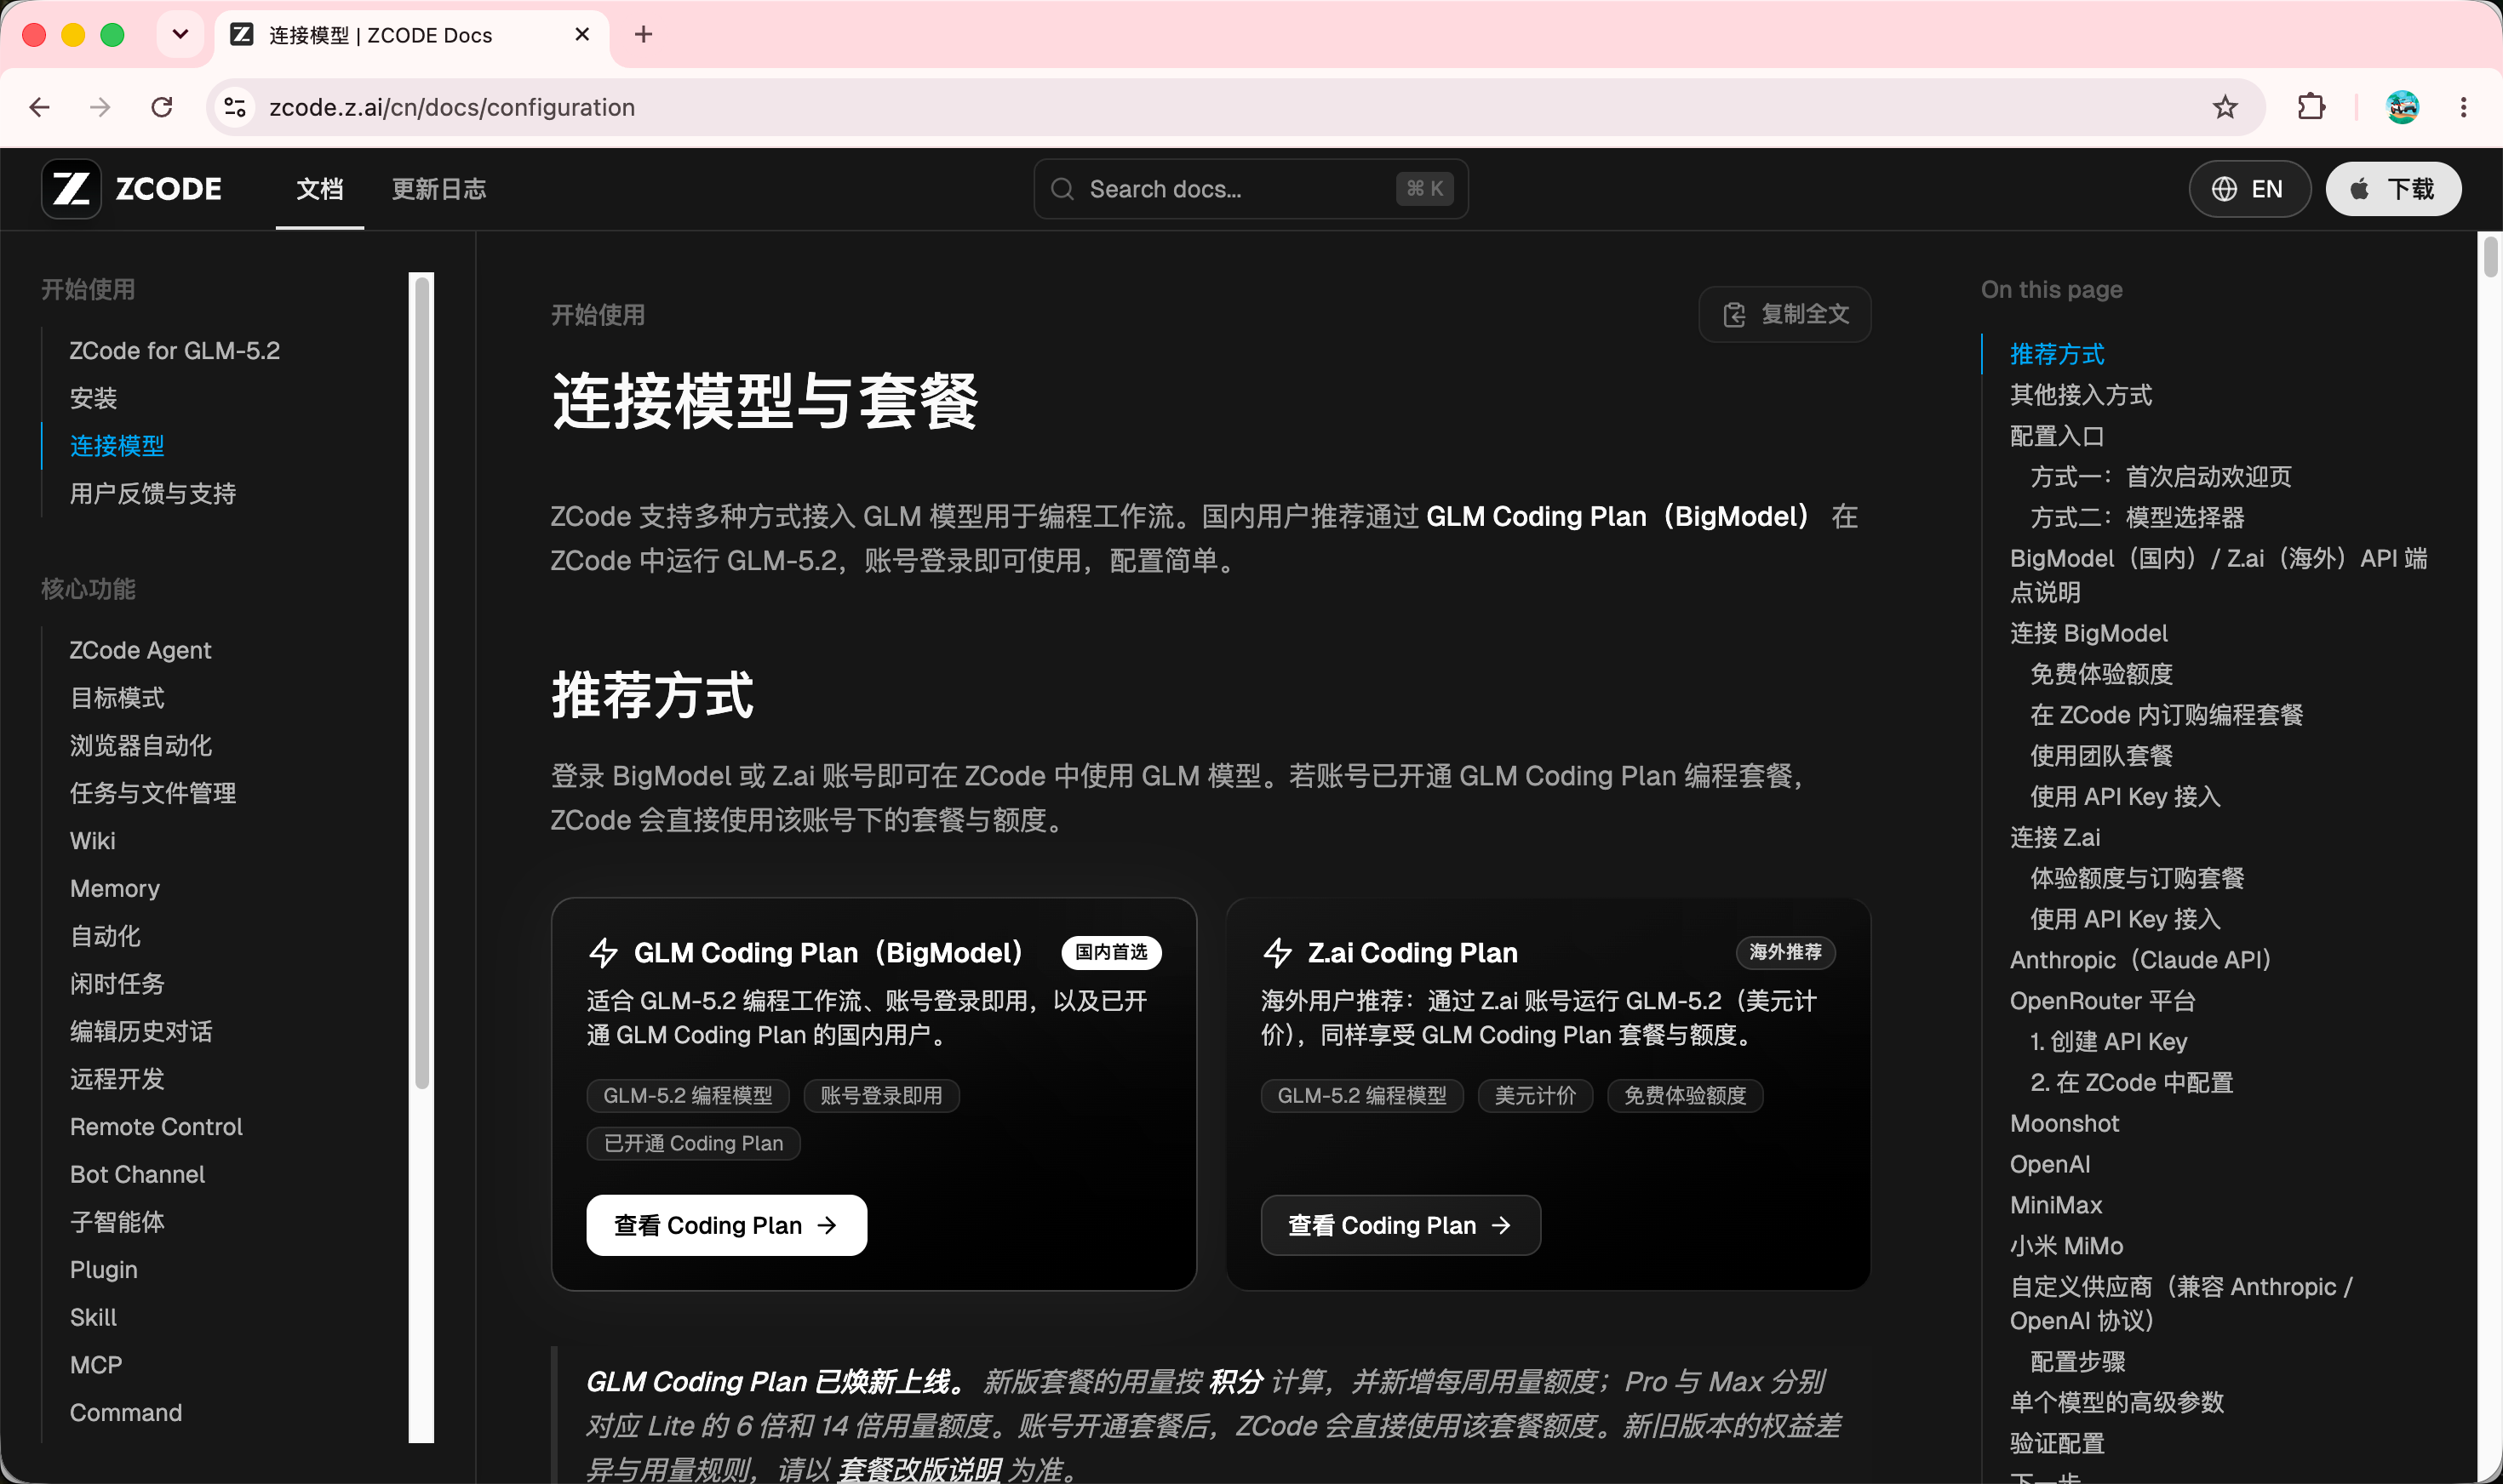Screen dimensions: 2503x1484
Task: Jump to Anthropic（Claude API）section
Action: click(x=2141, y=960)
